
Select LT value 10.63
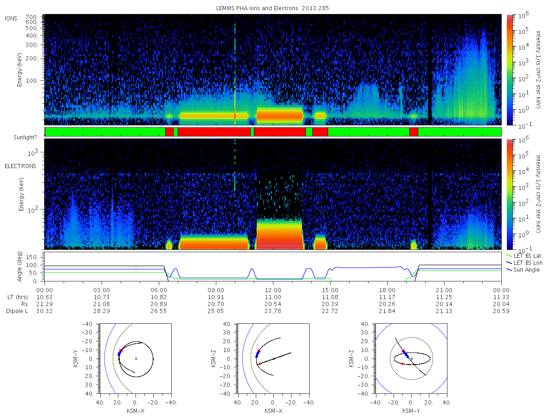[x=45, y=296]
